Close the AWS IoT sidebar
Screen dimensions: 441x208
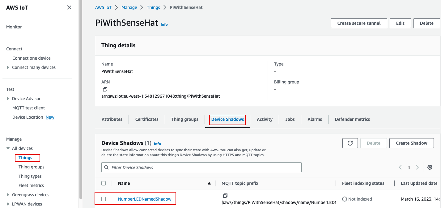[69, 7]
